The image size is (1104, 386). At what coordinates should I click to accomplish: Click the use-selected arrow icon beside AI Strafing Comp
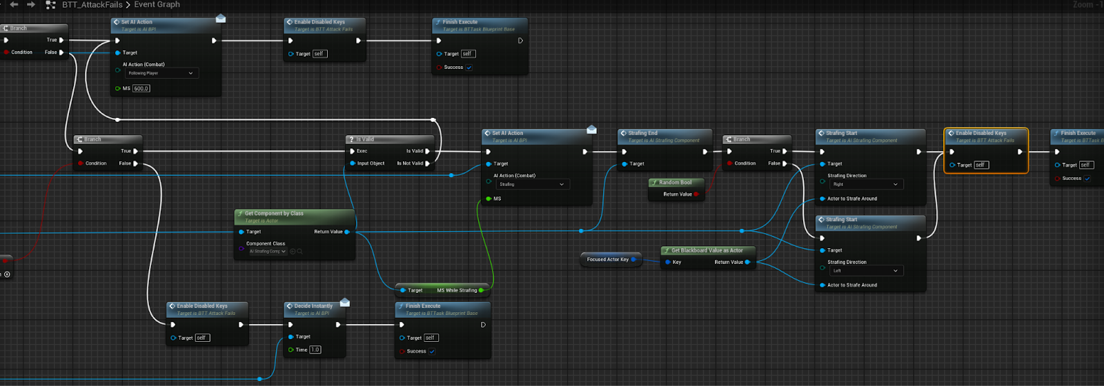293,252
